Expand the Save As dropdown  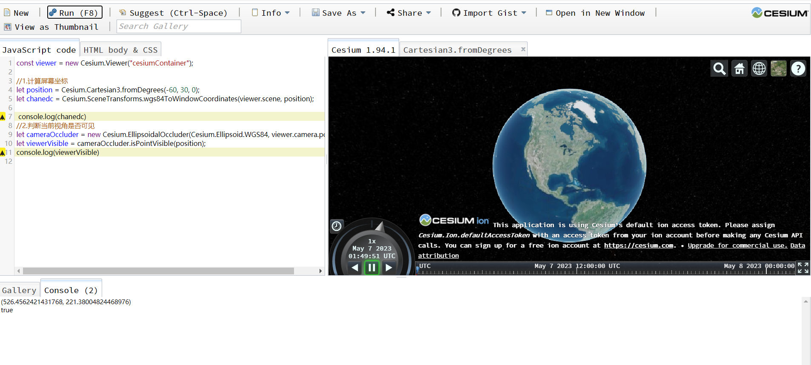point(339,13)
